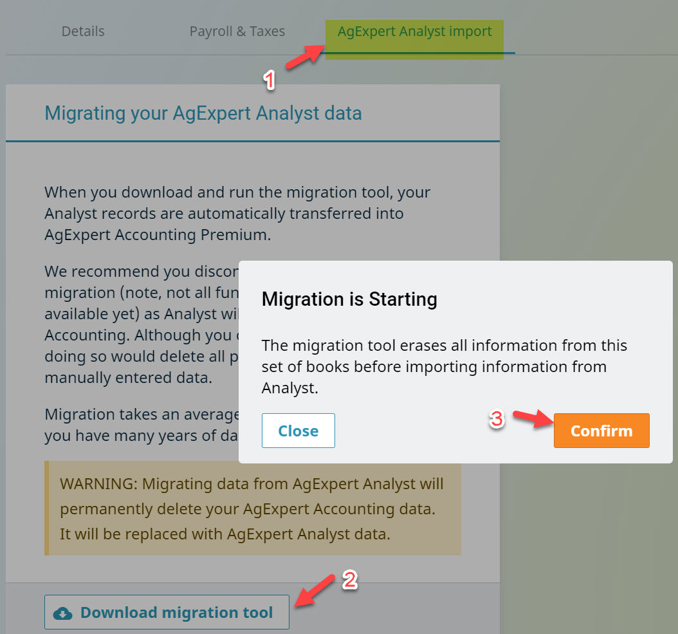
Task: Click the step number 3 marker
Action: coord(497,419)
